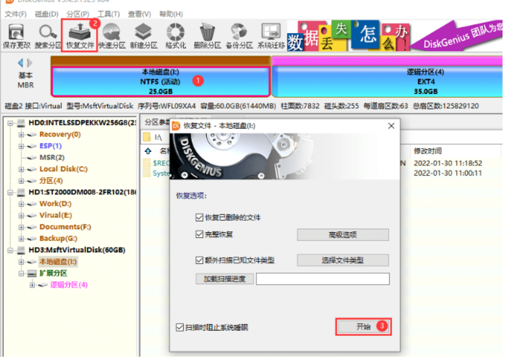
Task: Click the up-directory arrow in the file list
Action: [148, 151]
